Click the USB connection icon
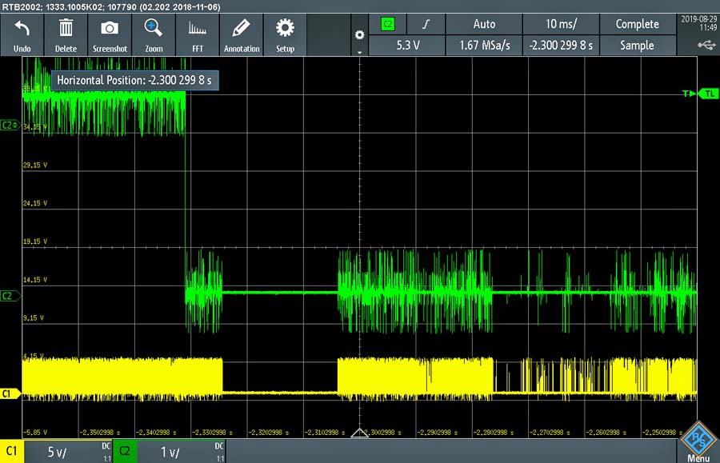Viewport: 720px width, 463px height. (x=706, y=45)
